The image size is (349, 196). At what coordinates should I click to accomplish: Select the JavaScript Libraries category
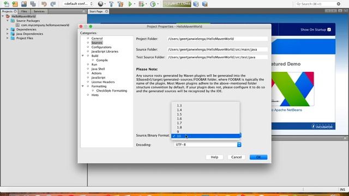coord(105,52)
